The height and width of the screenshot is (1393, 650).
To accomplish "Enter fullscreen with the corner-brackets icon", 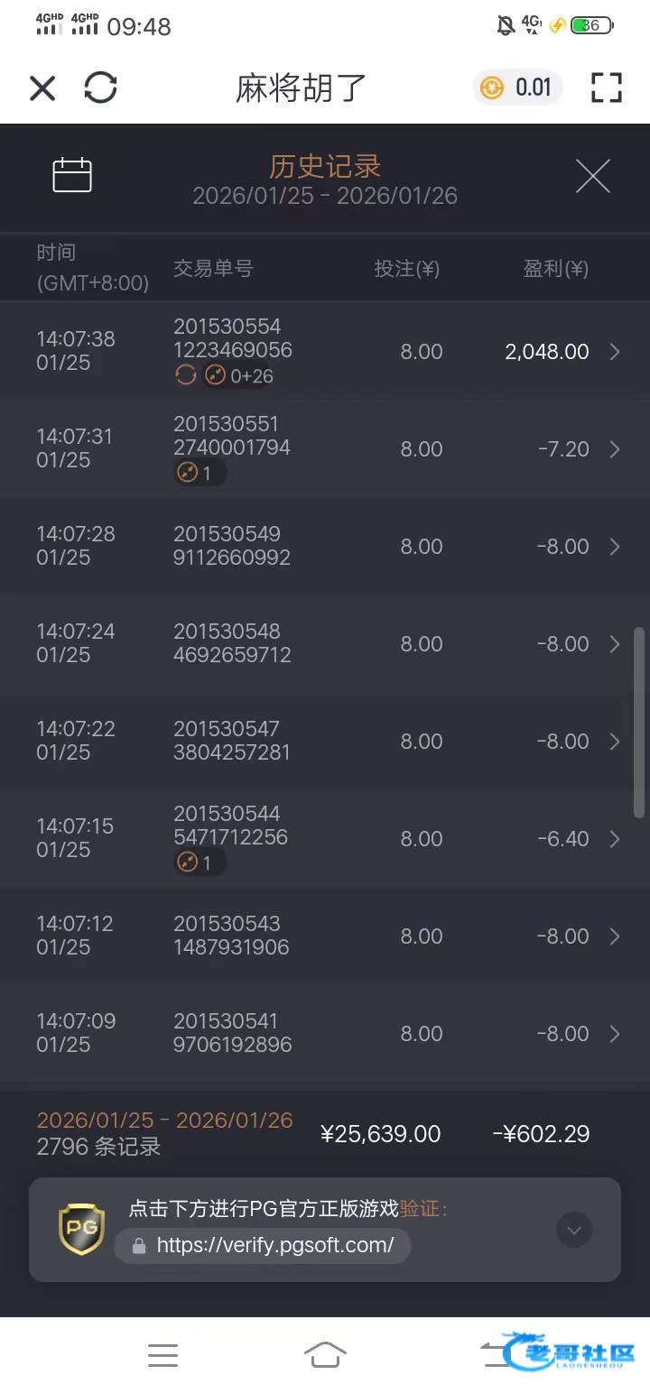I will pyautogui.click(x=607, y=88).
